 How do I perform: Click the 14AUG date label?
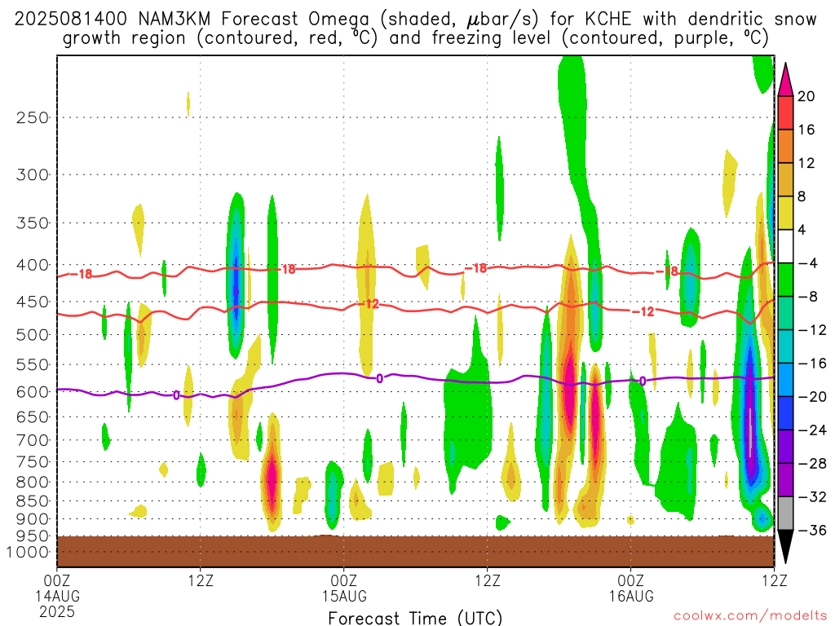58,596
